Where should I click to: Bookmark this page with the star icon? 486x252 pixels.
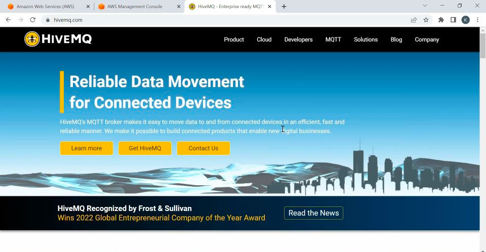[x=426, y=20]
